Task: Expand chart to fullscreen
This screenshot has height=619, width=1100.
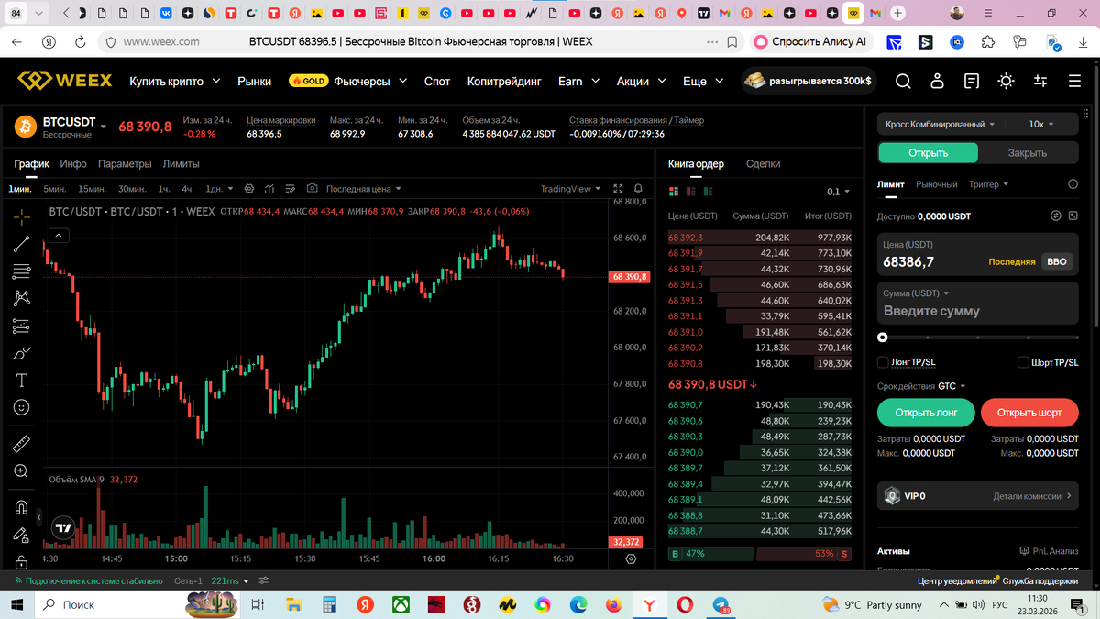Action: pos(618,189)
